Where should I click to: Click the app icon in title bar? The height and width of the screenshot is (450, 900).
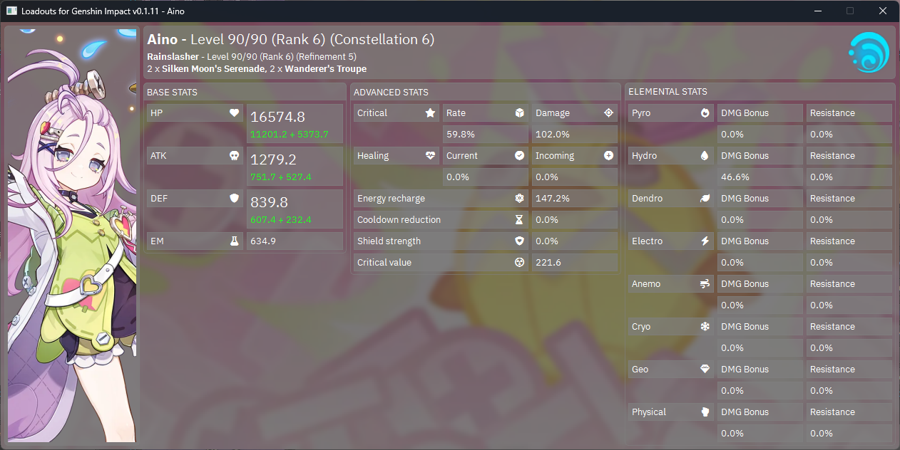(x=11, y=11)
